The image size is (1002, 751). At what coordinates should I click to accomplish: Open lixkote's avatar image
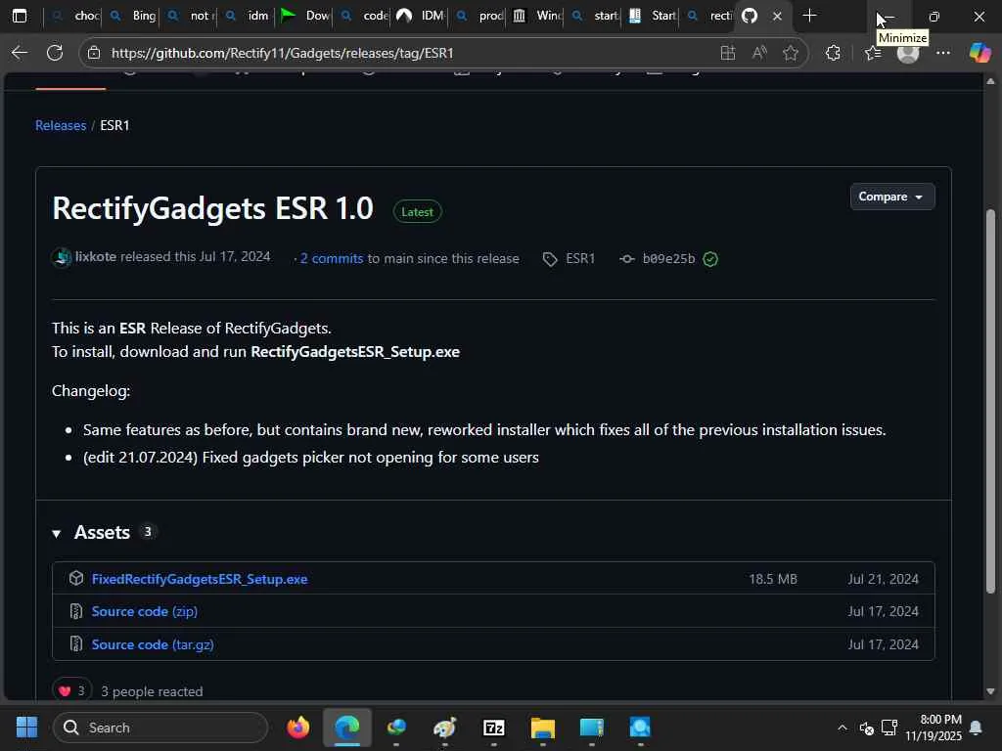point(62,257)
